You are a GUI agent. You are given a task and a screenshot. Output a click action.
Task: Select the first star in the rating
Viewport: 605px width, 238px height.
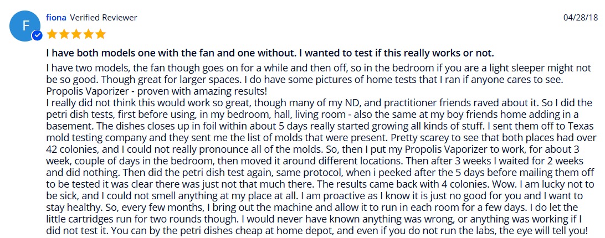click(x=52, y=34)
